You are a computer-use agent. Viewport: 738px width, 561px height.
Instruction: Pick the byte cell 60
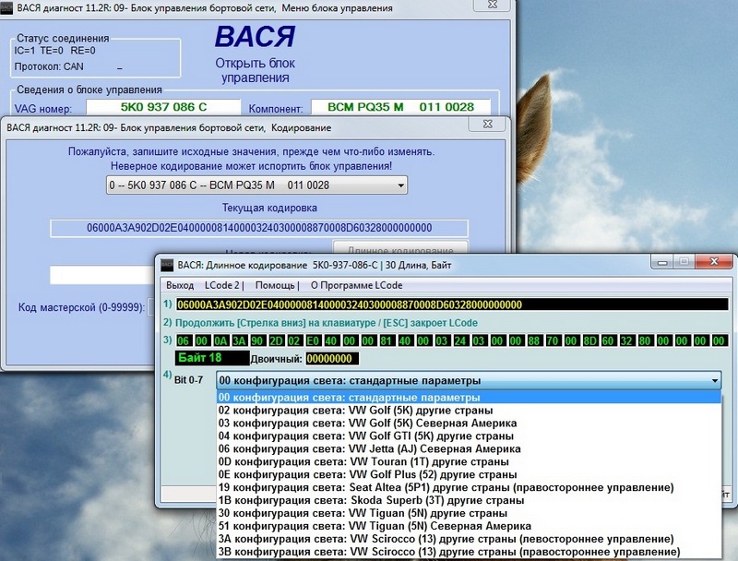pos(609,340)
